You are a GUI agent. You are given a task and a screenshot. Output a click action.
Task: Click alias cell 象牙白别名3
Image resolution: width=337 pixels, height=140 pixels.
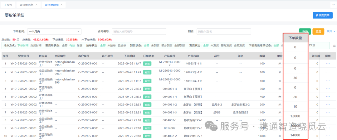(x=241, y=112)
